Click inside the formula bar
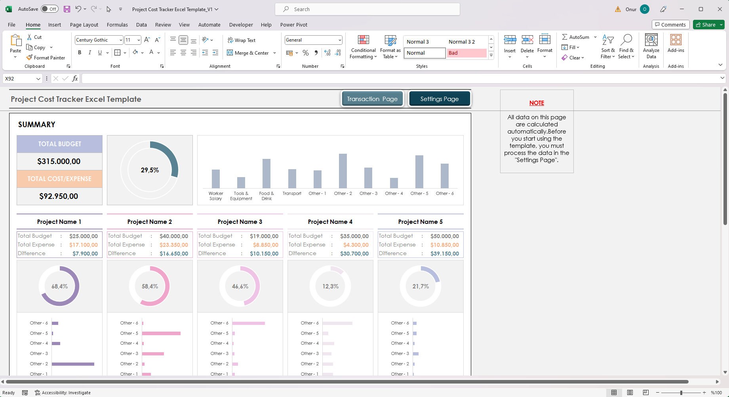This screenshot has width=729, height=397. tap(277, 78)
